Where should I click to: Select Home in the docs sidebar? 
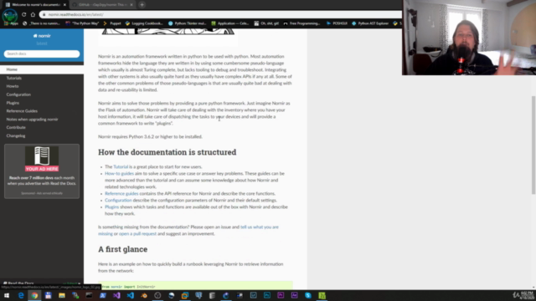[42, 69]
